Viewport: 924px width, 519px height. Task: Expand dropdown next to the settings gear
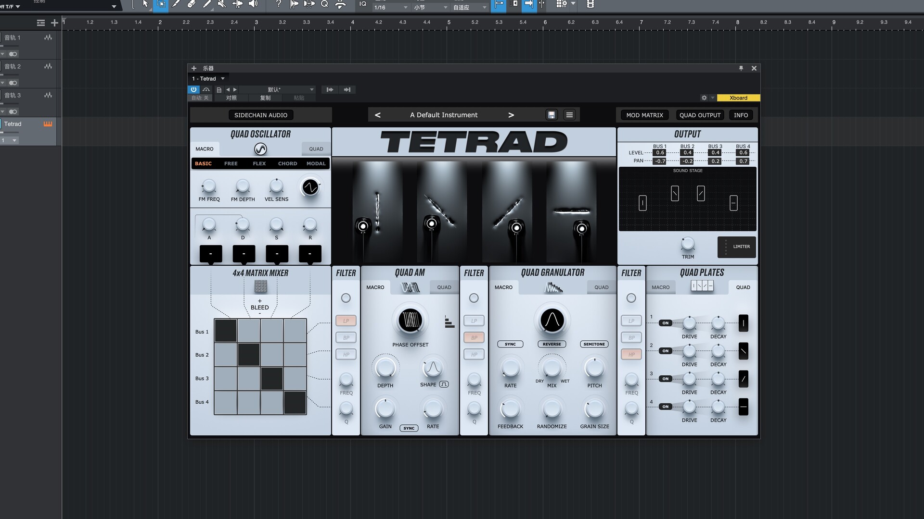(x=713, y=98)
